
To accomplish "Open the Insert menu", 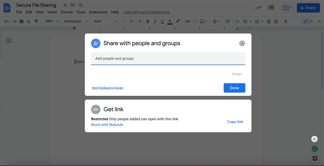I will [52, 12].
